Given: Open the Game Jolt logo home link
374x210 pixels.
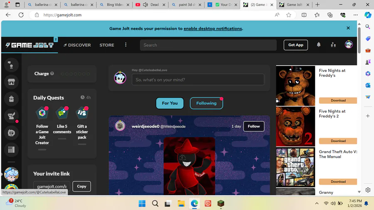Looking at the screenshot, I should click(30, 45).
